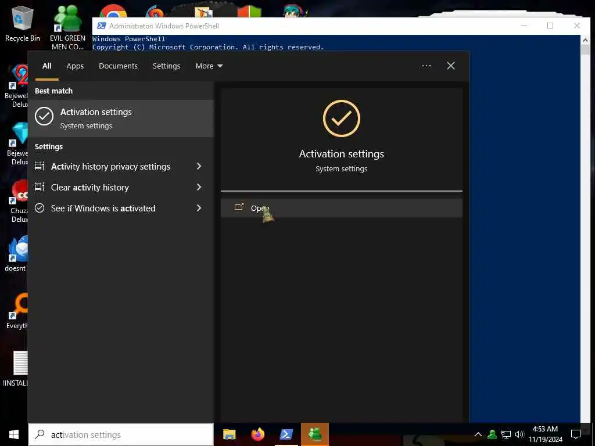Switch to the Settings search tab

tap(166, 66)
